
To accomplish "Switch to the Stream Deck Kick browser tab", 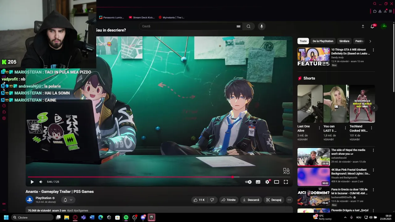I will click(142, 18).
